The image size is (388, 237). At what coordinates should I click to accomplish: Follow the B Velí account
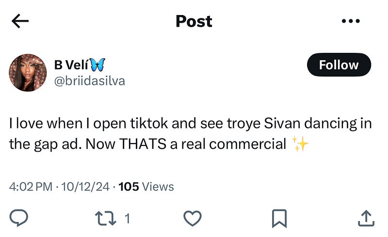click(x=339, y=65)
